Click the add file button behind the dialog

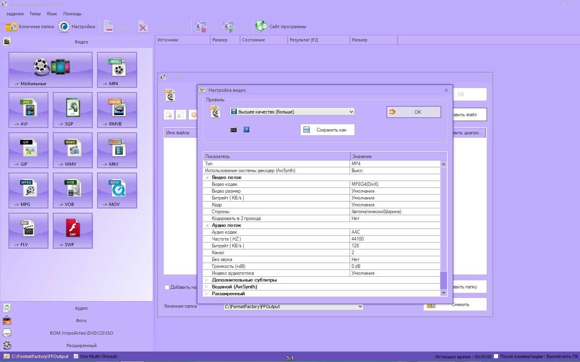coord(469,115)
